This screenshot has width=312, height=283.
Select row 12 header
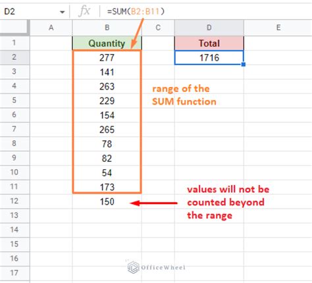pyautogui.click(x=14, y=201)
